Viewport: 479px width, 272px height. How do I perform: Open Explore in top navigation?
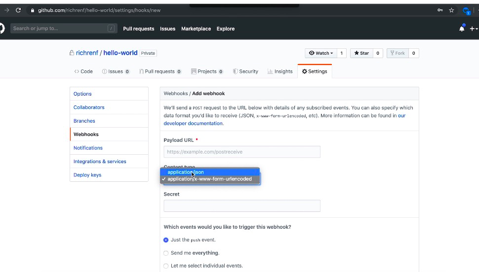226,29
